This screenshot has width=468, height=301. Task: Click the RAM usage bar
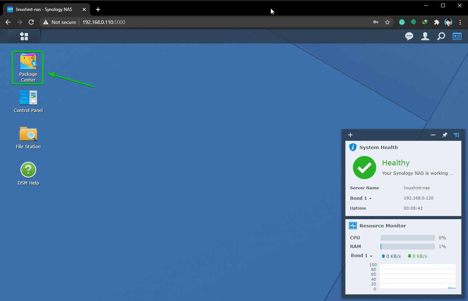tap(407, 247)
